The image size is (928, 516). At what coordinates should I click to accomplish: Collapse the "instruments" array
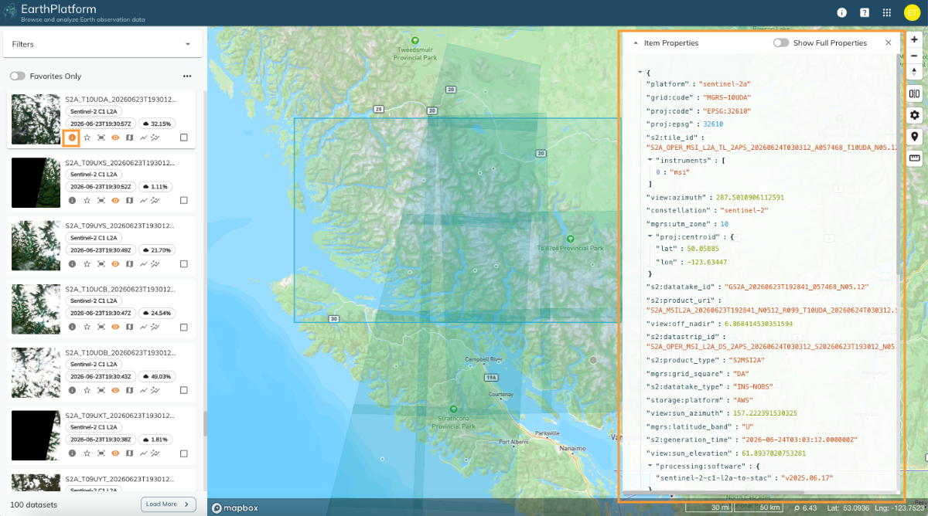(650, 160)
